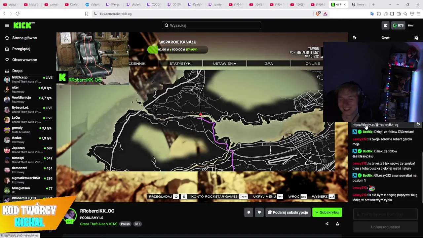Open the Brave Shields lion icon
The height and width of the screenshot is (238, 423).
tap(318, 14)
